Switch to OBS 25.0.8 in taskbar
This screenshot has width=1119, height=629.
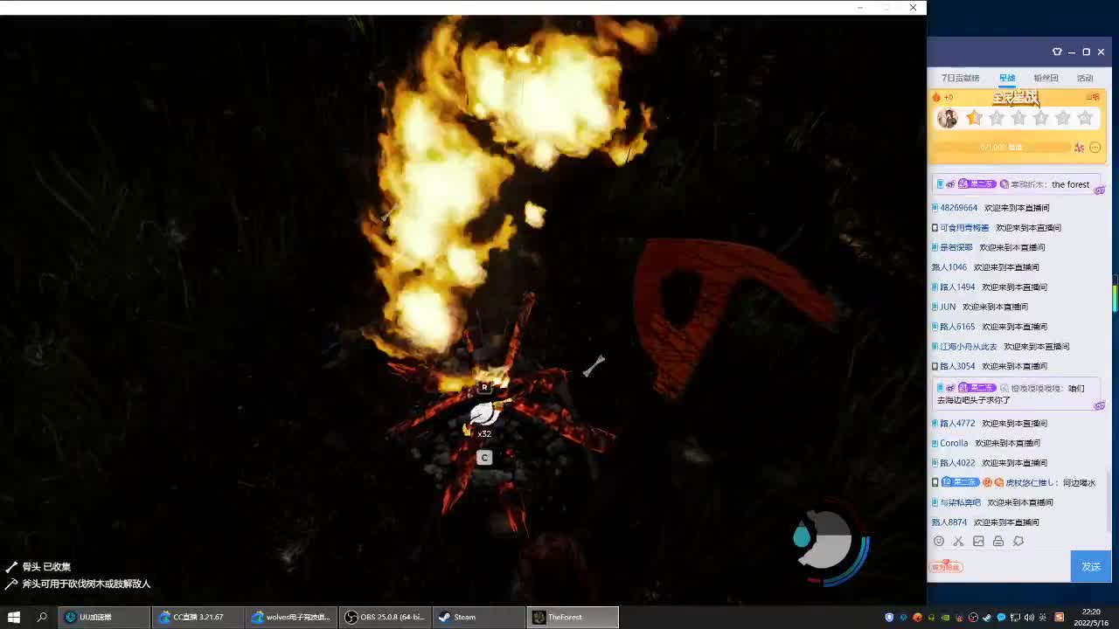tap(385, 617)
